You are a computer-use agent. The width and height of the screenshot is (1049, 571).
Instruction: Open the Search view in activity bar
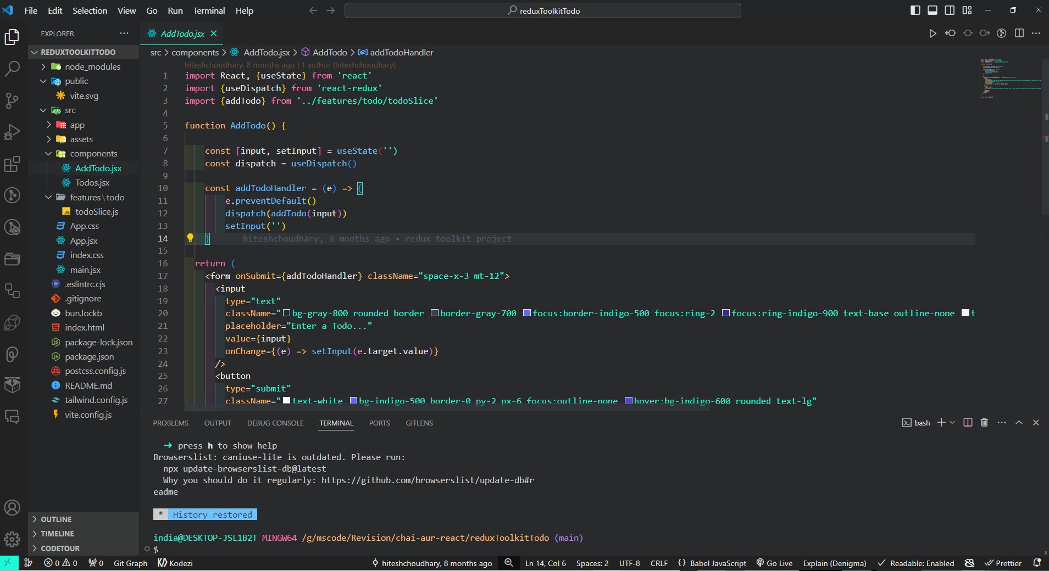12,69
